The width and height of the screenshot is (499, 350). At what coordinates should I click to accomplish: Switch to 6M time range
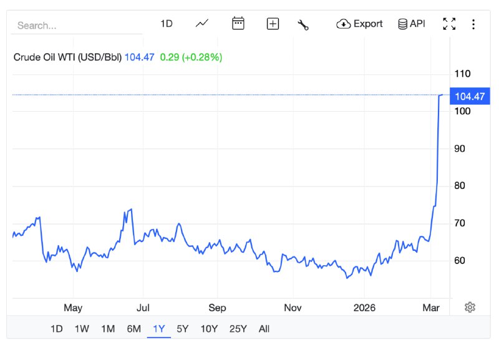pos(133,329)
